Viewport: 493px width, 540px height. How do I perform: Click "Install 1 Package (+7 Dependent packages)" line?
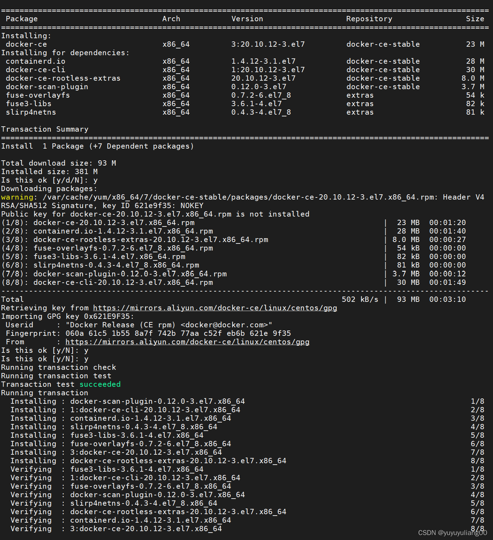[x=97, y=146]
